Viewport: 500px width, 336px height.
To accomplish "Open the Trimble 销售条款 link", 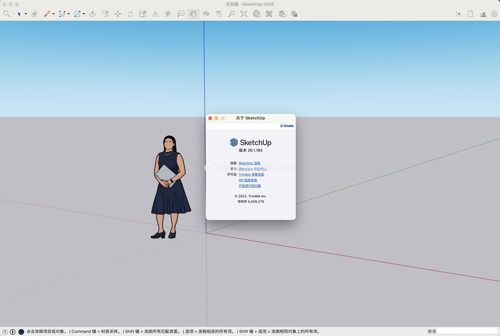I will 251,175.
